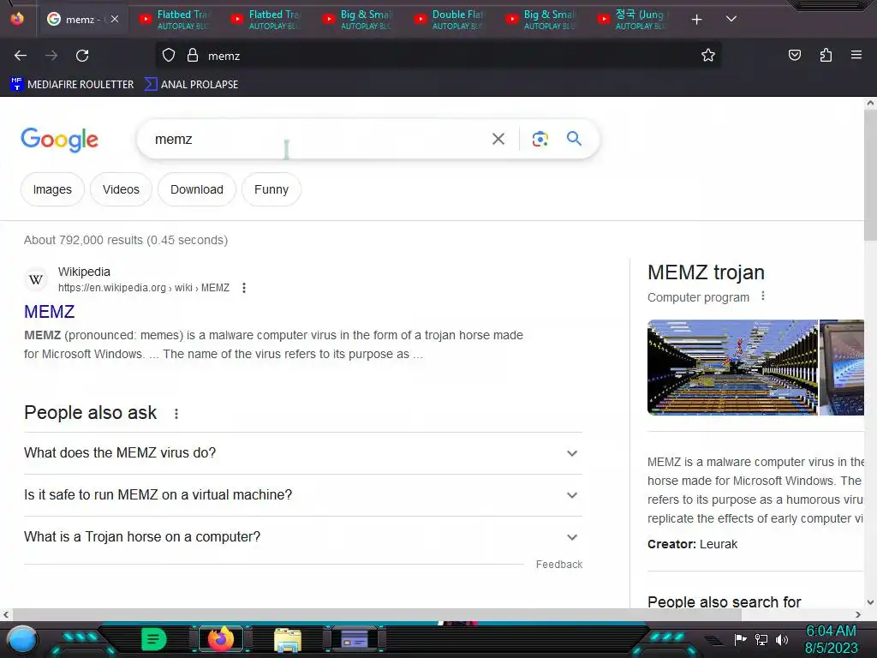Open the laptop MEMZ thumbnail image
The height and width of the screenshot is (658, 877).
point(841,368)
